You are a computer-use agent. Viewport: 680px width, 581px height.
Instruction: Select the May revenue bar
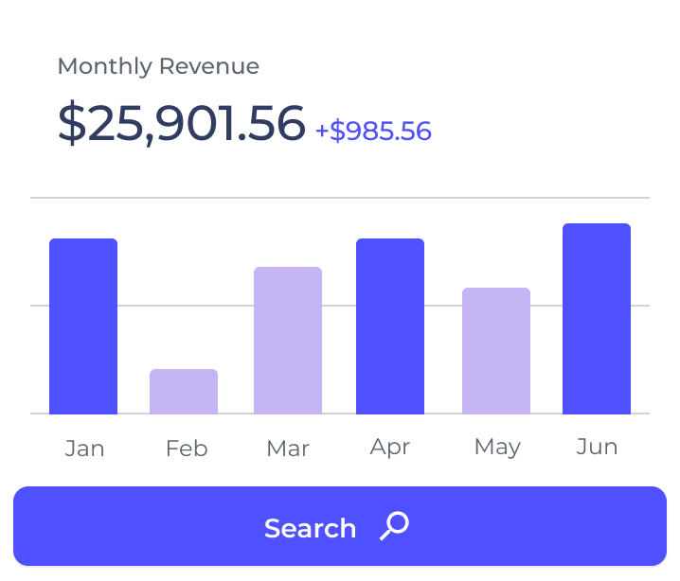(x=496, y=351)
